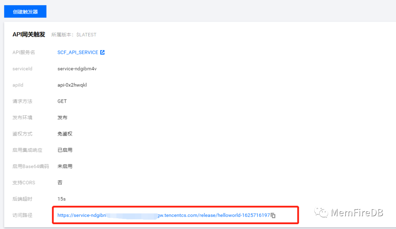Select the apiId value api-0x2hwqkl

pos(72,85)
